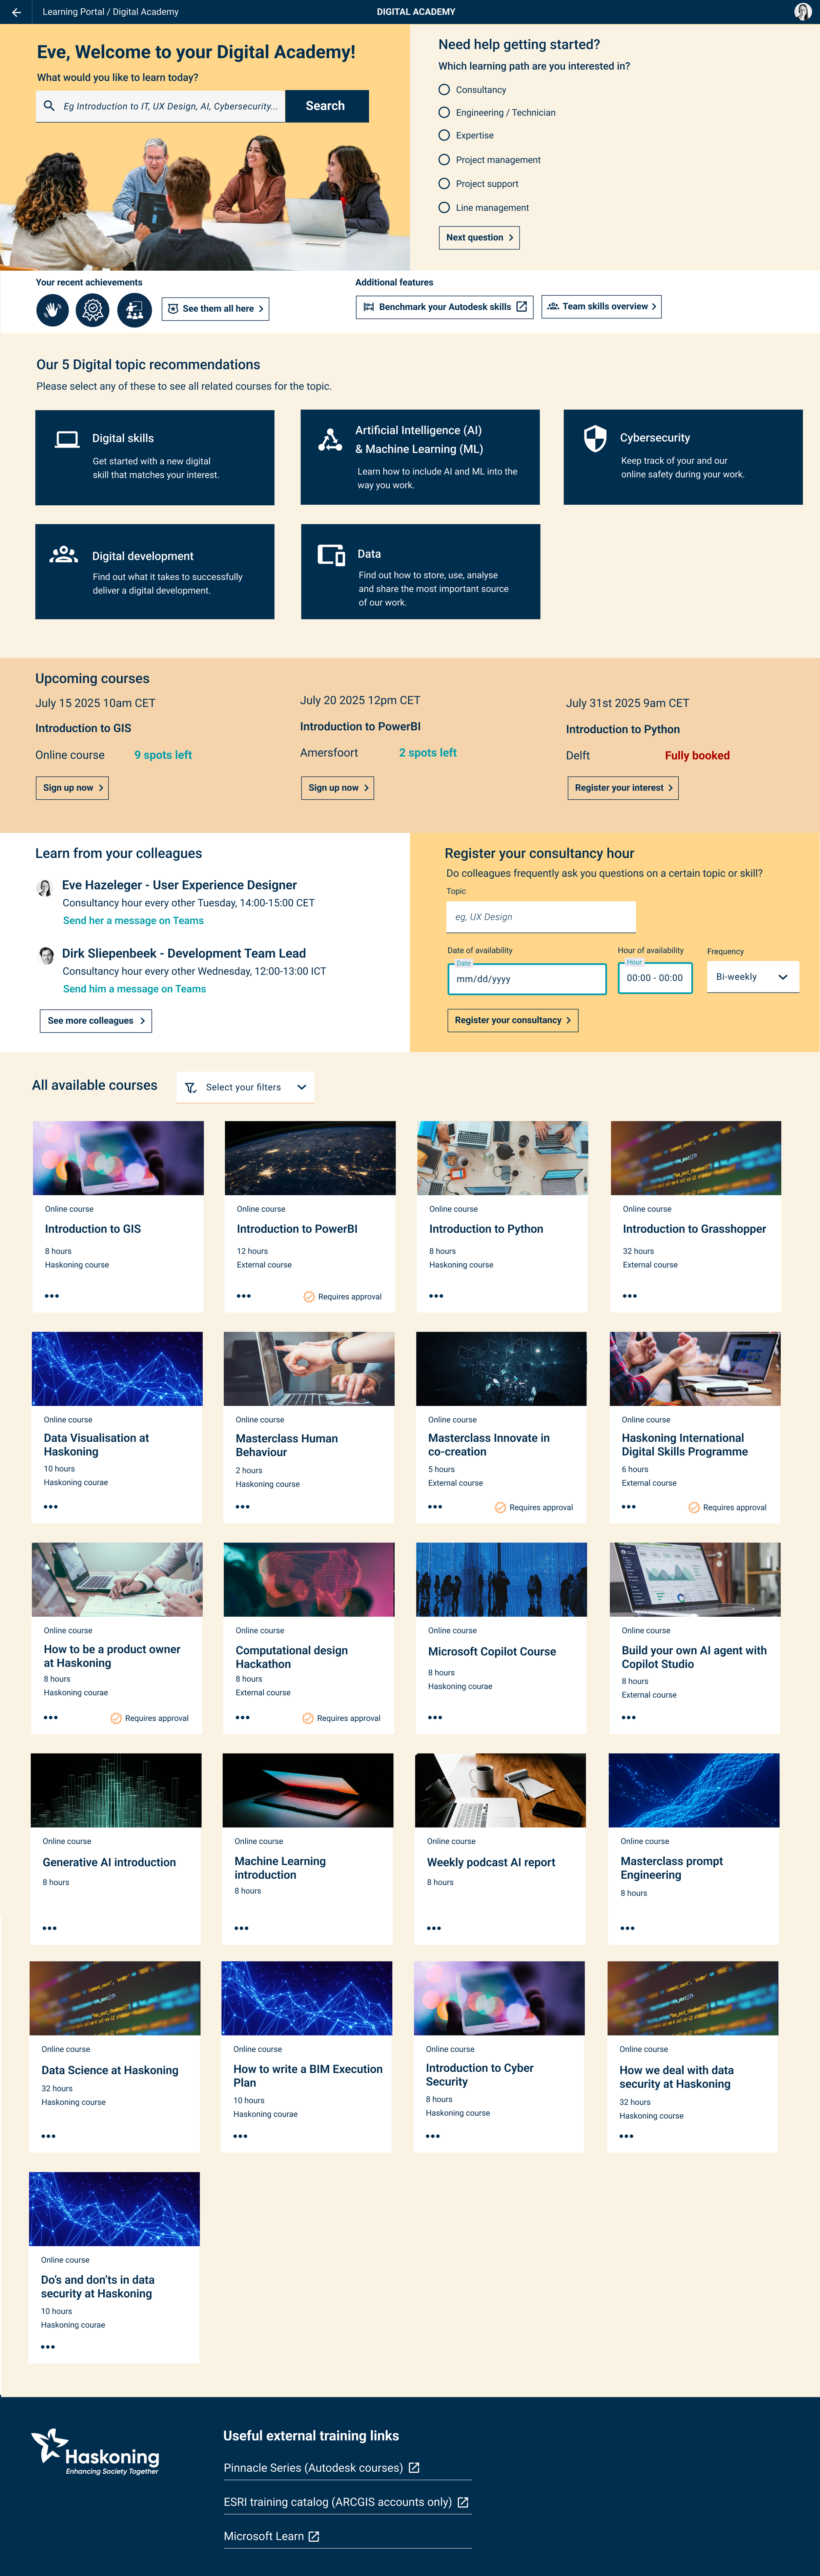
Task: Click See more colleagues button
Action: 96,1021
